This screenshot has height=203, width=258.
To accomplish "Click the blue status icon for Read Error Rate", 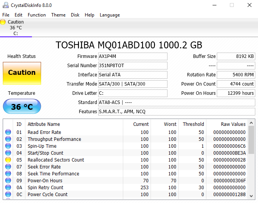I will (x=8, y=132).
